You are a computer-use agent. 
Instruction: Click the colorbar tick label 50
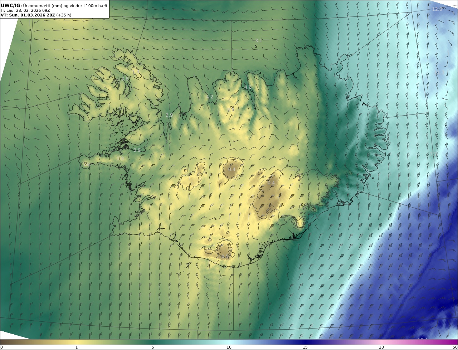coord(455,347)
